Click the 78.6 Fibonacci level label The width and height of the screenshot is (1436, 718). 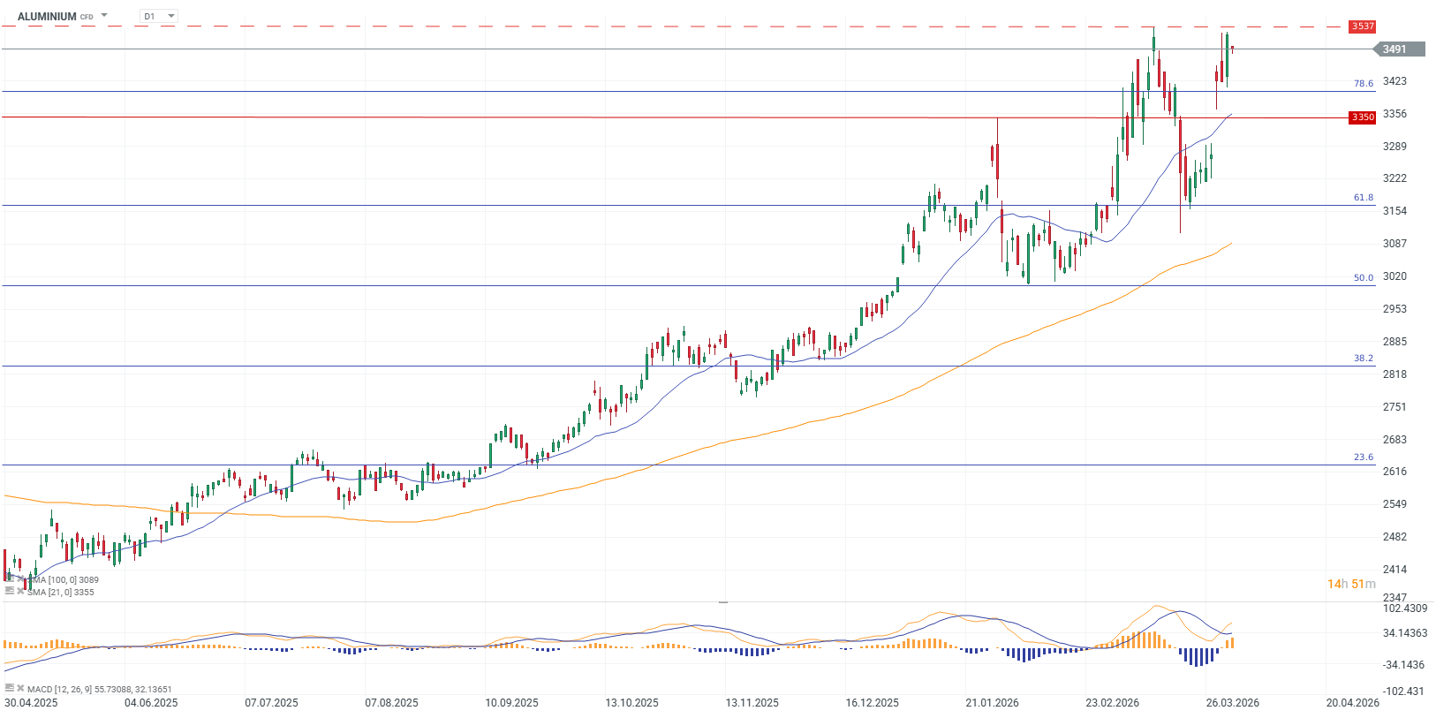[x=1364, y=84]
